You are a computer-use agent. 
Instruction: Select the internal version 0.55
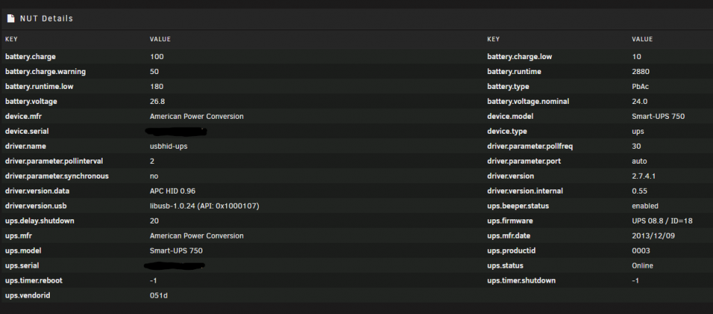click(x=640, y=191)
